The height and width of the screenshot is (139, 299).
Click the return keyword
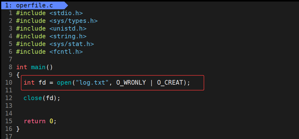(x=35, y=121)
